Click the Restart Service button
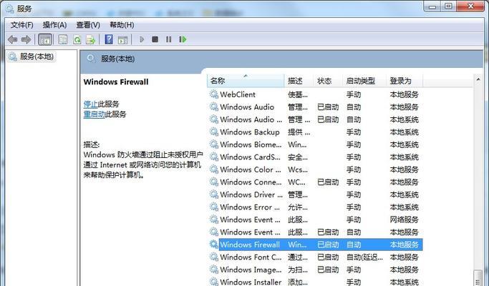The image size is (489, 286). [183, 39]
